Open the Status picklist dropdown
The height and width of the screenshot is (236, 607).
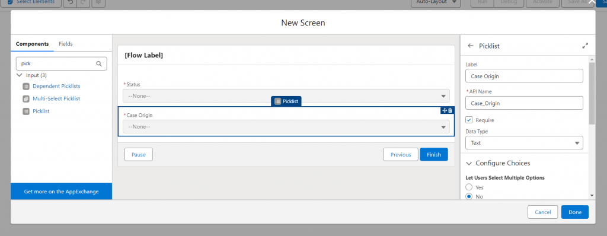coord(286,95)
